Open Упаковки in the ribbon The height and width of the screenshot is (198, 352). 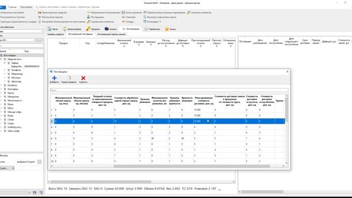click(129, 17)
